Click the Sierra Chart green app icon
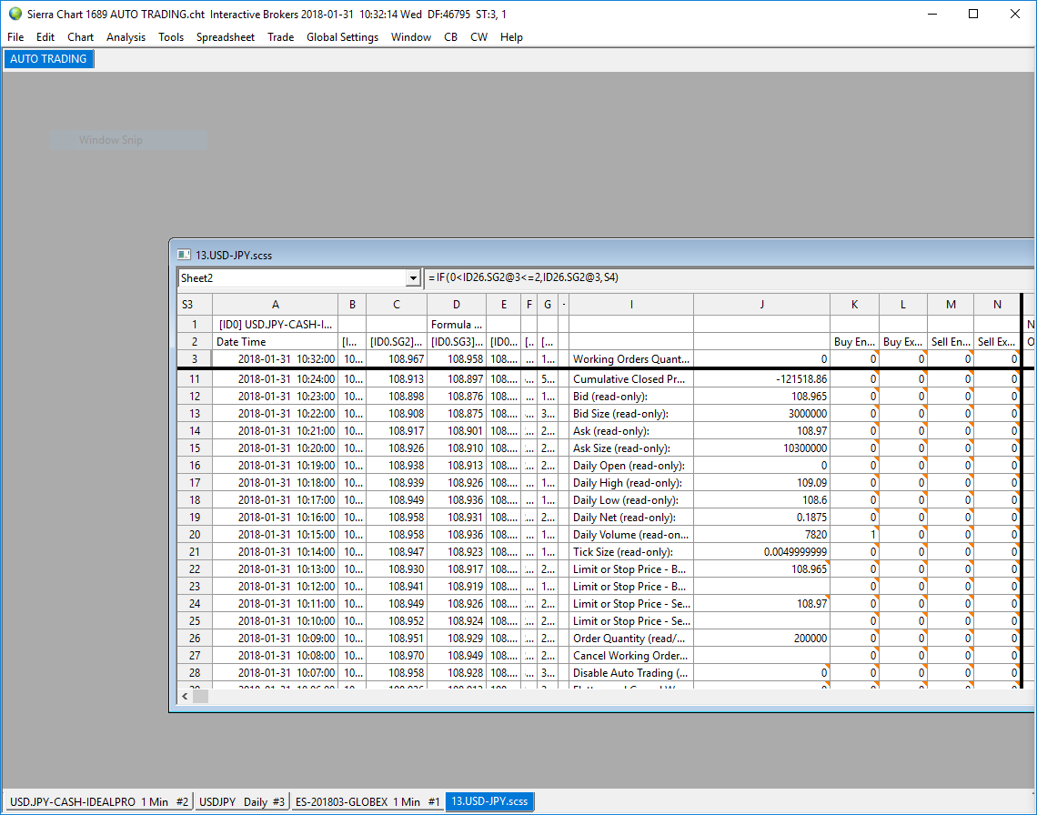 click(x=15, y=14)
